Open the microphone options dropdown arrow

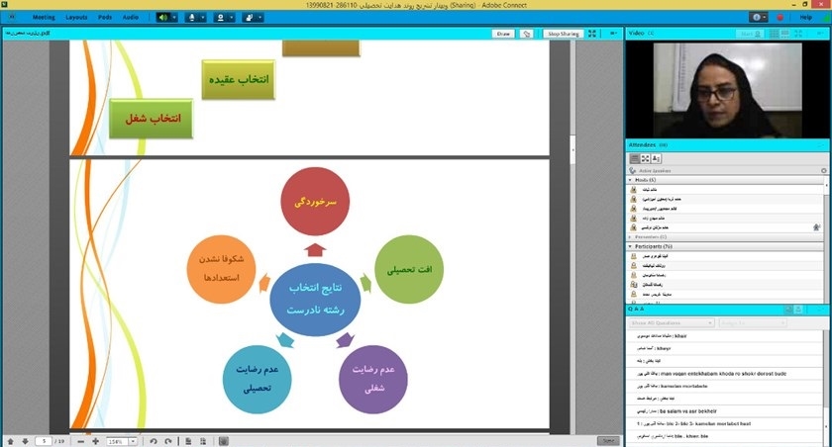coord(202,18)
